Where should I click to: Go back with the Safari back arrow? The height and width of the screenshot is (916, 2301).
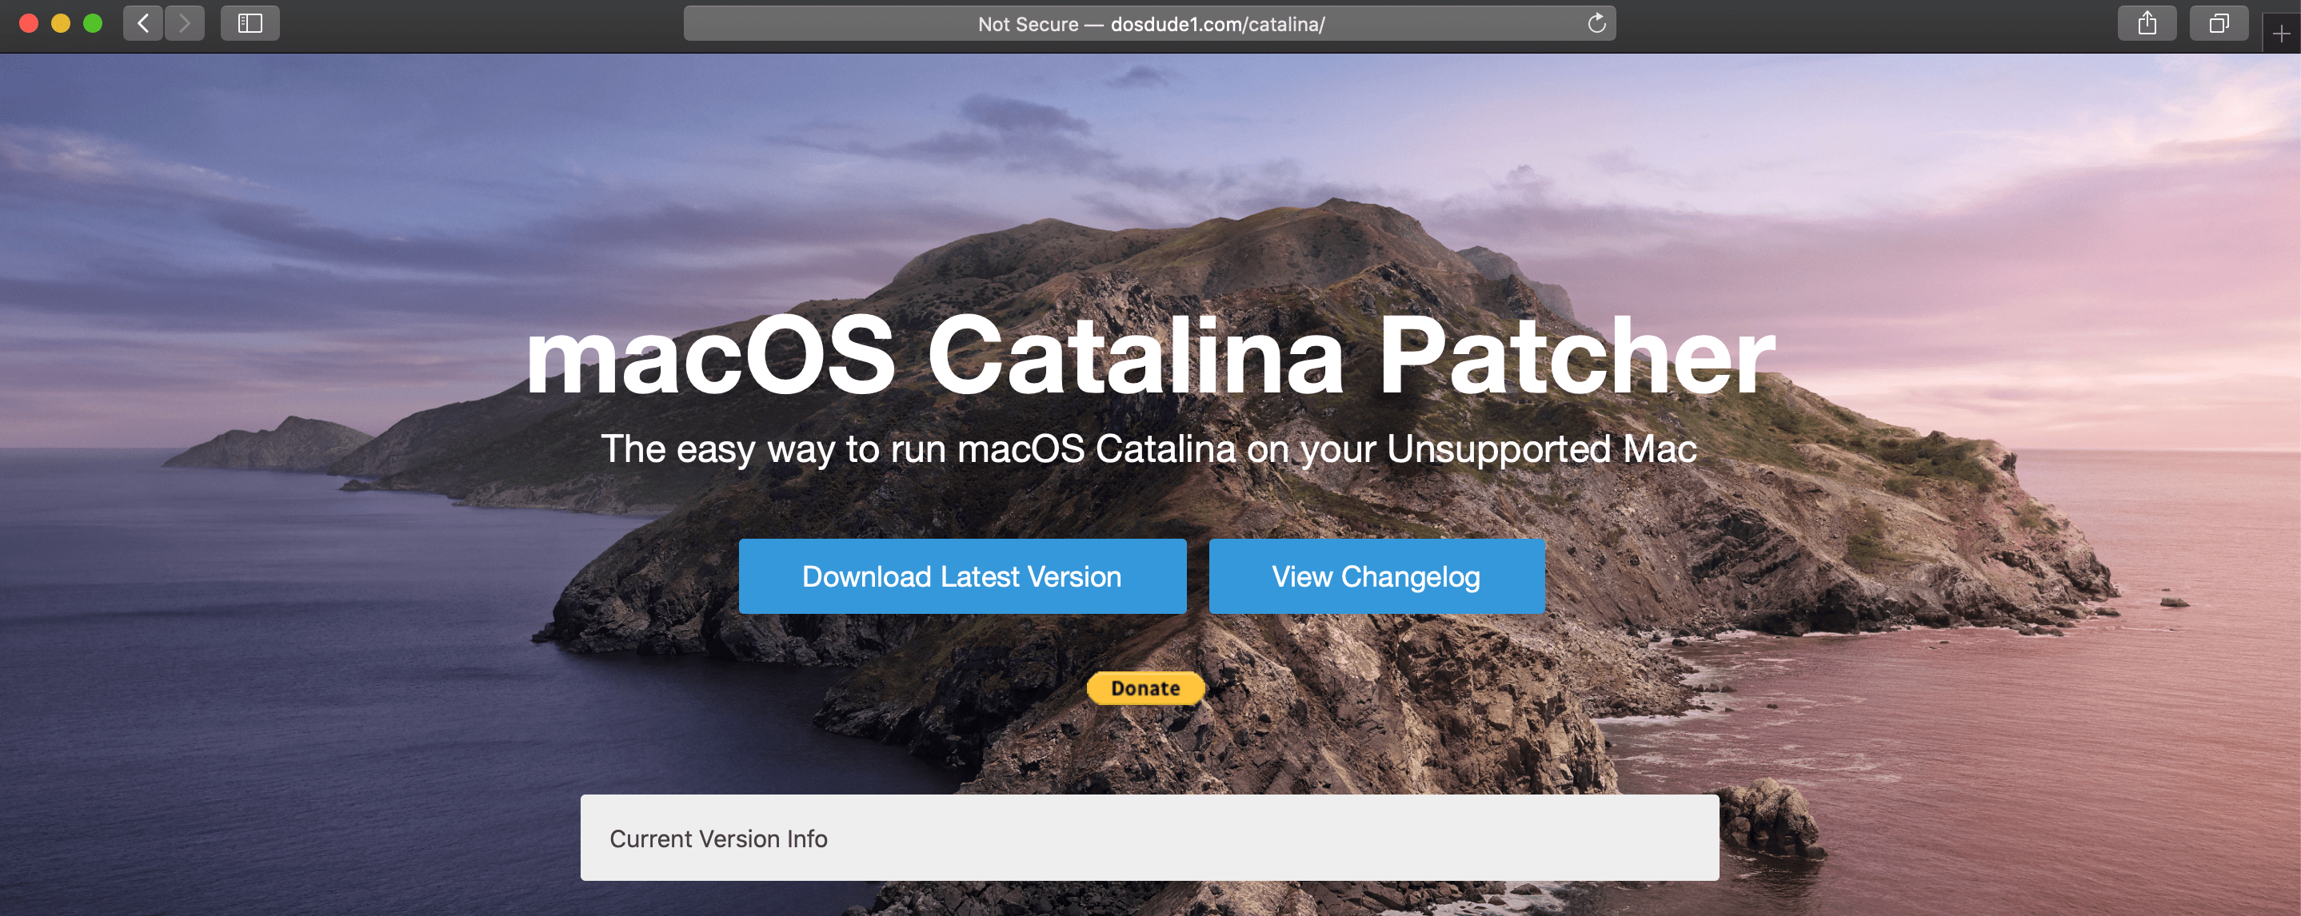pyautogui.click(x=143, y=23)
